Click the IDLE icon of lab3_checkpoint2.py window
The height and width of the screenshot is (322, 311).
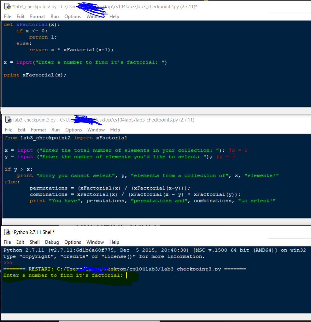pyautogui.click(x=7, y=7)
